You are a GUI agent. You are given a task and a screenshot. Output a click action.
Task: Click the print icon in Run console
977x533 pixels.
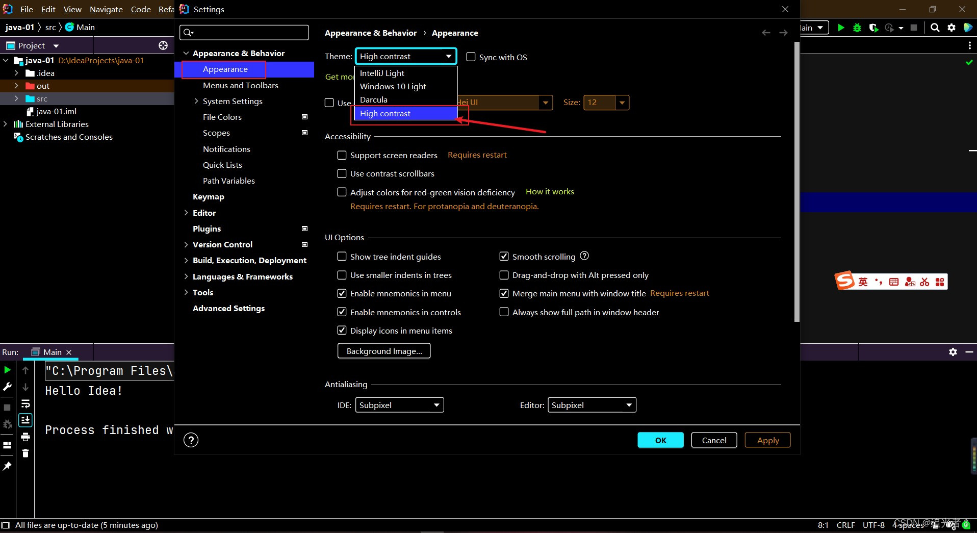pos(25,437)
